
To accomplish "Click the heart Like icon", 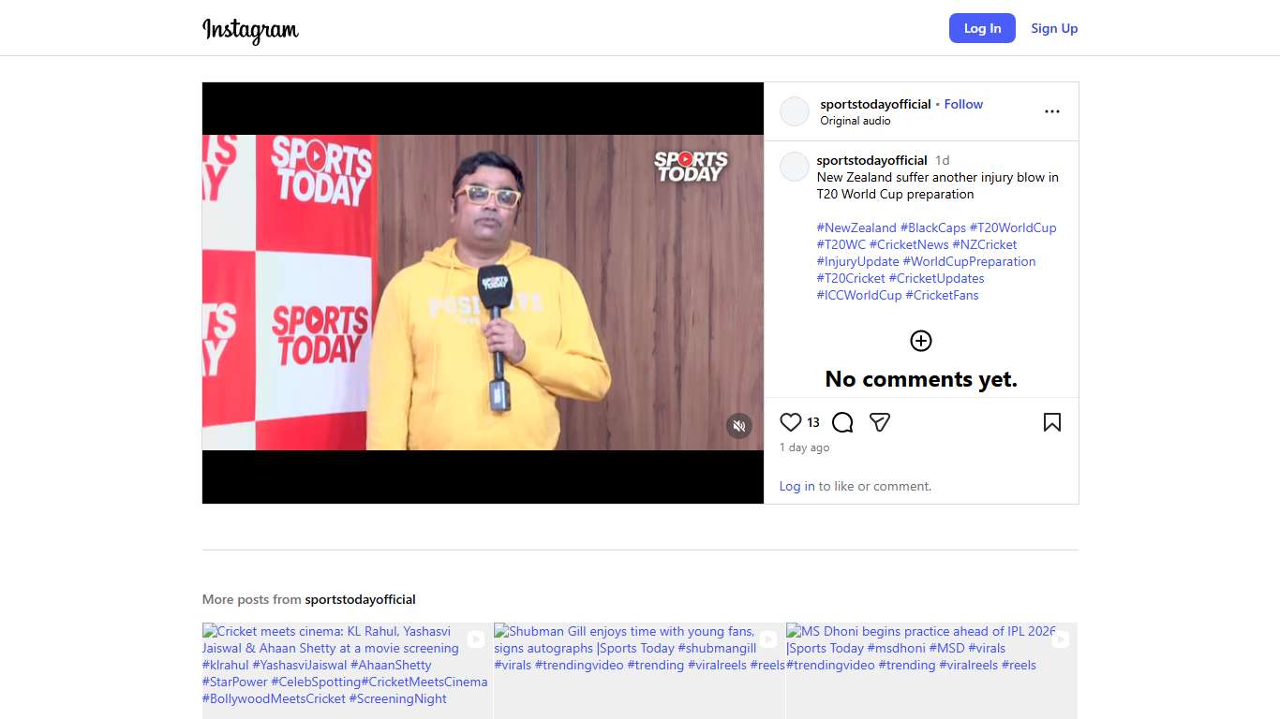I will coord(792,422).
